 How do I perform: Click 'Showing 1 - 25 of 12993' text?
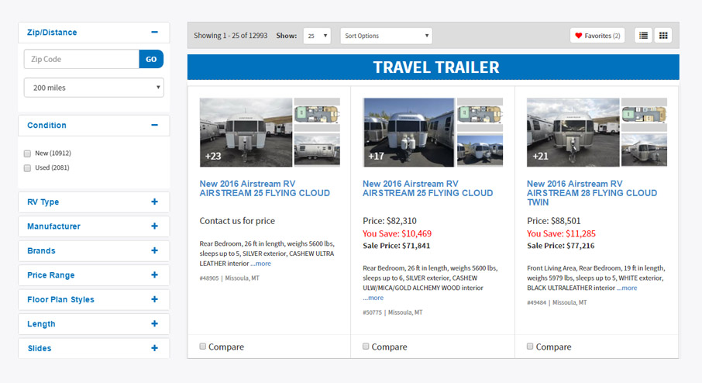(x=231, y=36)
